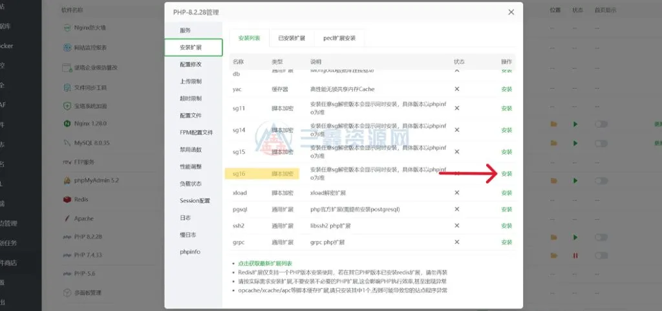Click the Nginx防火墙 icon in software list
Image resolution: width=662 pixels, height=311 pixels.
tap(67, 28)
